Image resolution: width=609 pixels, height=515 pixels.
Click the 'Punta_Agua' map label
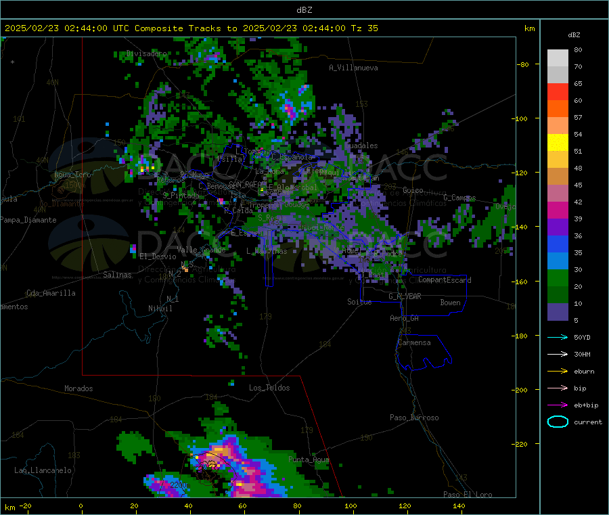pos(309,460)
